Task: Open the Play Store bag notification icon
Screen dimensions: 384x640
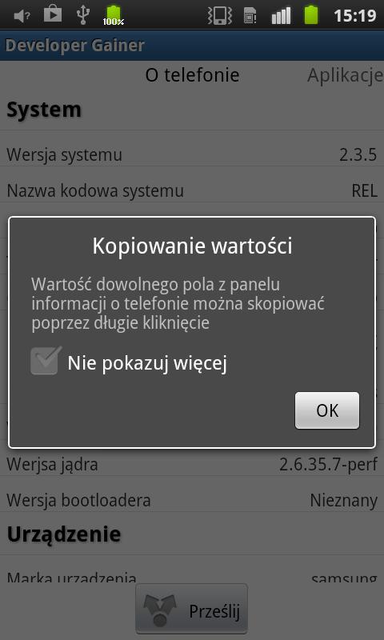Action: [53, 14]
